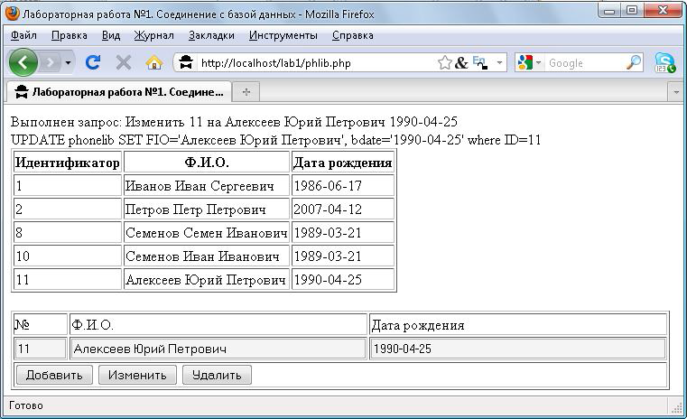Screen dimensions: 687x419
Task: Click the Google search engine icon
Action: pos(525,62)
